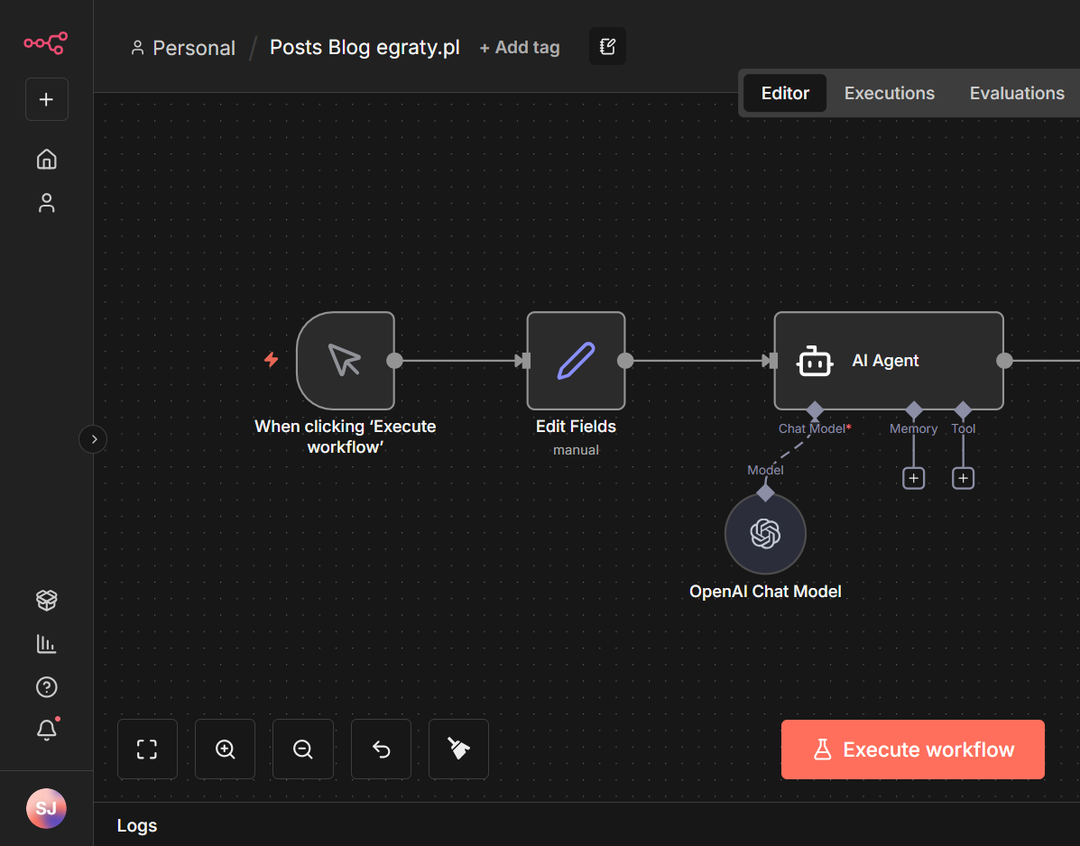
Task: Open the Templates box icon
Action: pos(46,600)
